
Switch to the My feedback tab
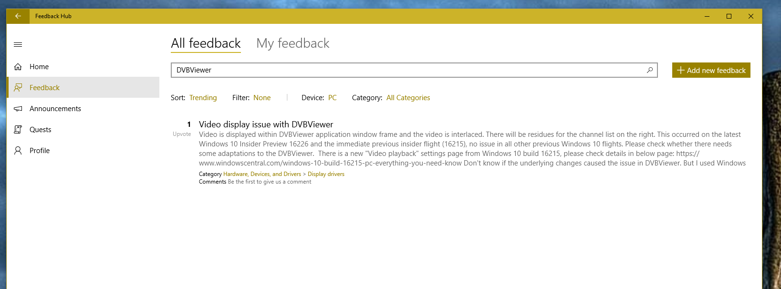click(293, 43)
